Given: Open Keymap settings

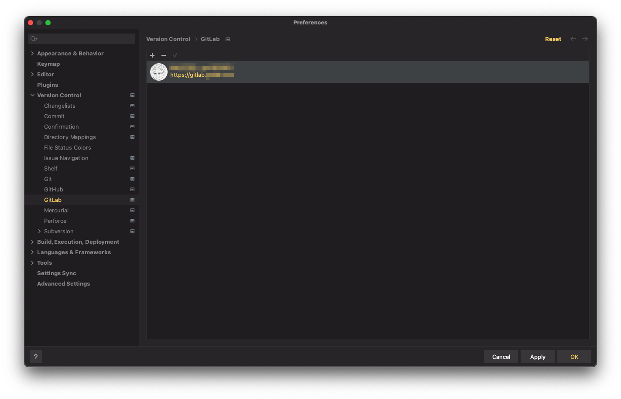Looking at the screenshot, I should (48, 64).
